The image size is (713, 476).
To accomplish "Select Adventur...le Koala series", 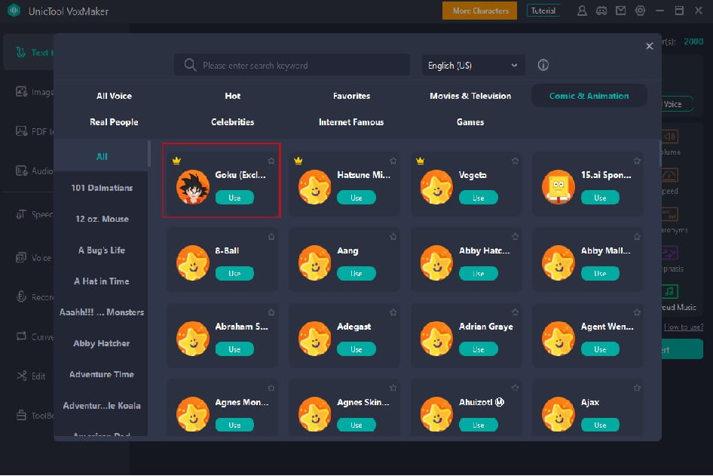I will pos(102,405).
